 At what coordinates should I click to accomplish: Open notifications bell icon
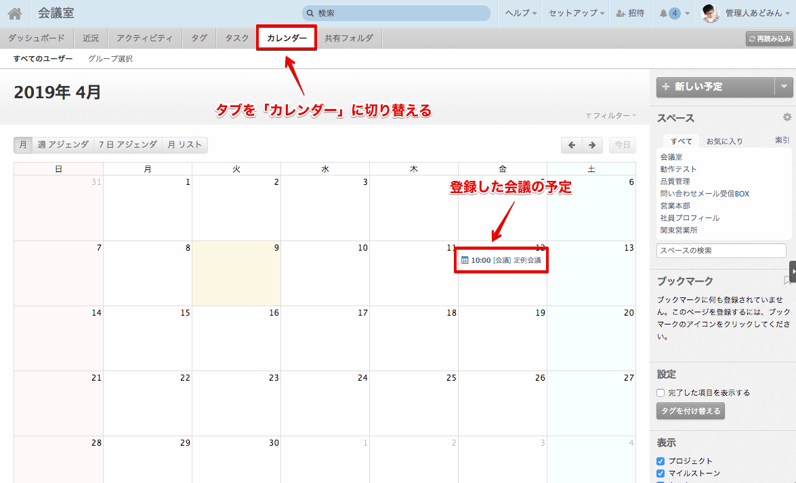tap(663, 13)
